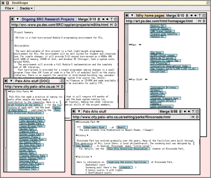
Task: Click back arrow in Ongoing SRC Research deck
Action: click(103, 19)
